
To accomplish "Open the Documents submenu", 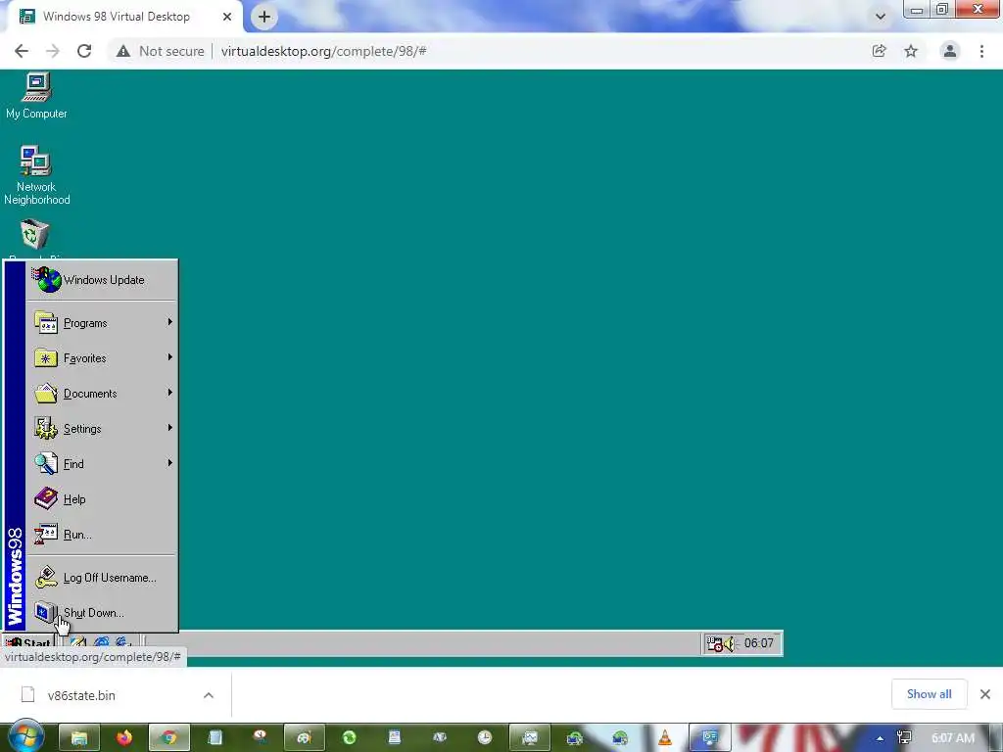I will pyautogui.click(x=102, y=394).
